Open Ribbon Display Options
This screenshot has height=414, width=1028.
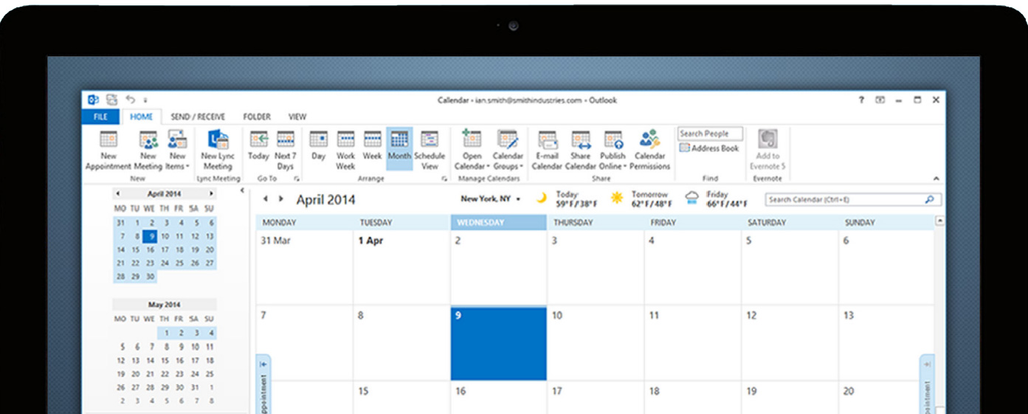[x=880, y=100]
